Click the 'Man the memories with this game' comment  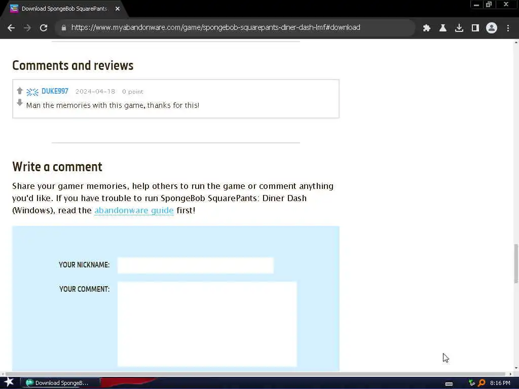113,105
